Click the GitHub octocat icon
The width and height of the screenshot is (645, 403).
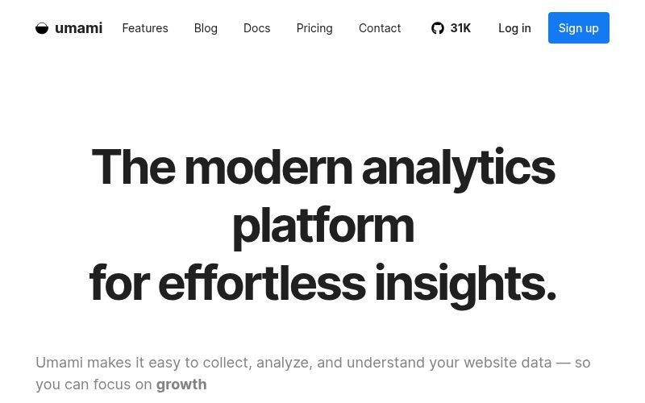(x=438, y=28)
